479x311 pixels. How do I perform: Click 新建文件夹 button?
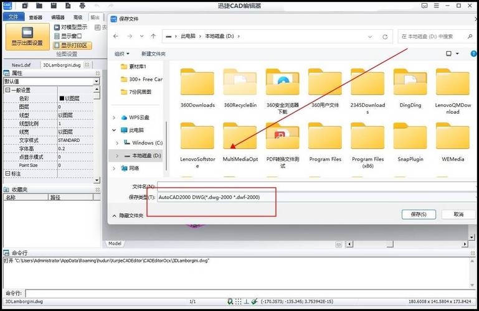click(153, 54)
